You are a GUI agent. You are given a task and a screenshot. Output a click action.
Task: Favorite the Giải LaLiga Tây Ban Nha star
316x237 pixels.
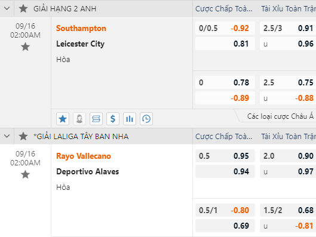click(x=23, y=136)
